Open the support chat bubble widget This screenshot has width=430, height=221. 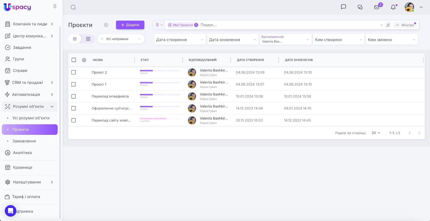pos(10,211)
